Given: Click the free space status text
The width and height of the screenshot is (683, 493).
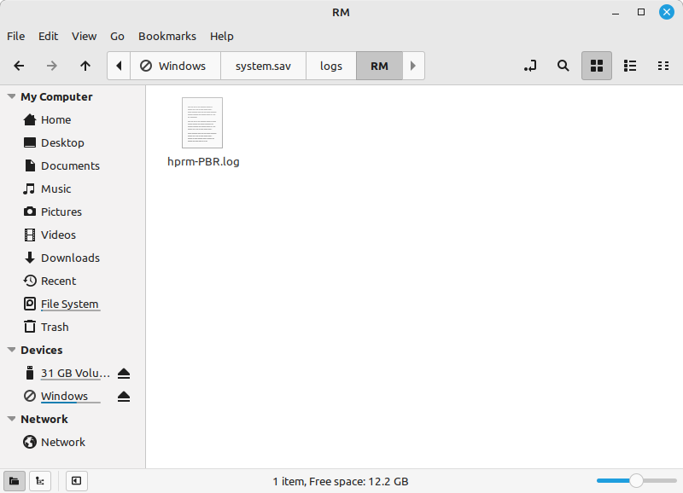Looking at the screenshot, I should point(341,482).
